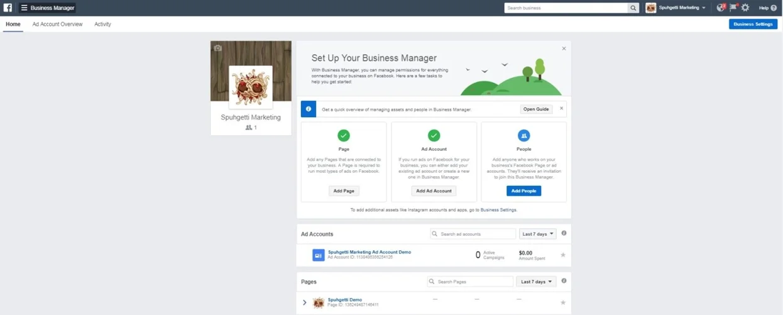
Task: Open the Business Manager hamburger menu
Action: coord(24,8)
